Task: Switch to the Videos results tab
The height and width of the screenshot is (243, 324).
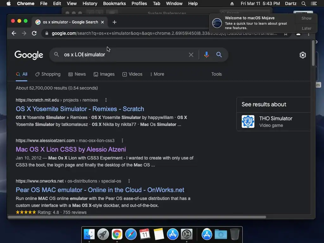Action: pos(132,74)
